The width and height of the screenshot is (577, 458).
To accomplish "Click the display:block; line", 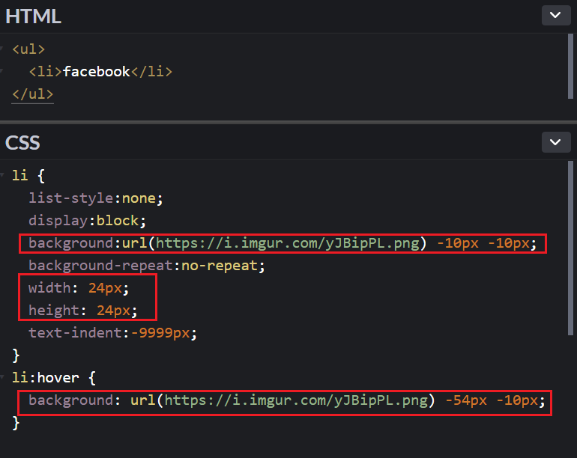I will 87,221.
